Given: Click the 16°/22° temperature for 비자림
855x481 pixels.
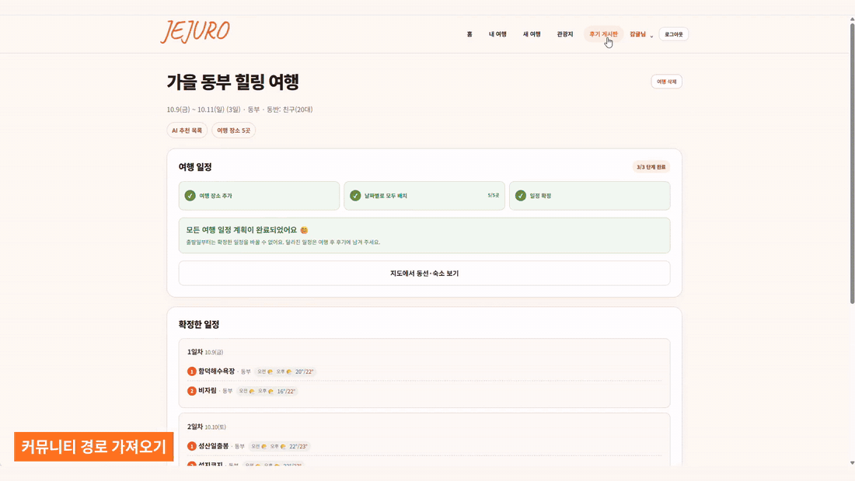Looking at the screenshot, I should [x=286, y=392].
